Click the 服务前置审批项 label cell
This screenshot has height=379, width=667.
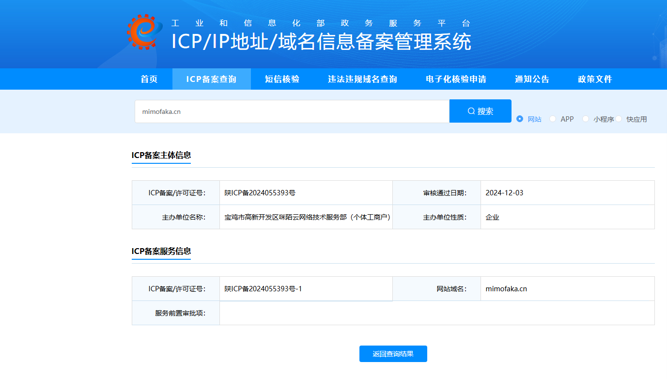(x=176, y=313)
